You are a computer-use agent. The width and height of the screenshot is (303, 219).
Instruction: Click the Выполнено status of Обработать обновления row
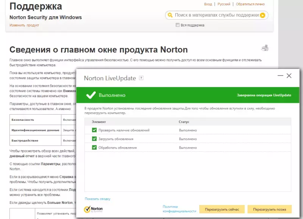[188, 148]
